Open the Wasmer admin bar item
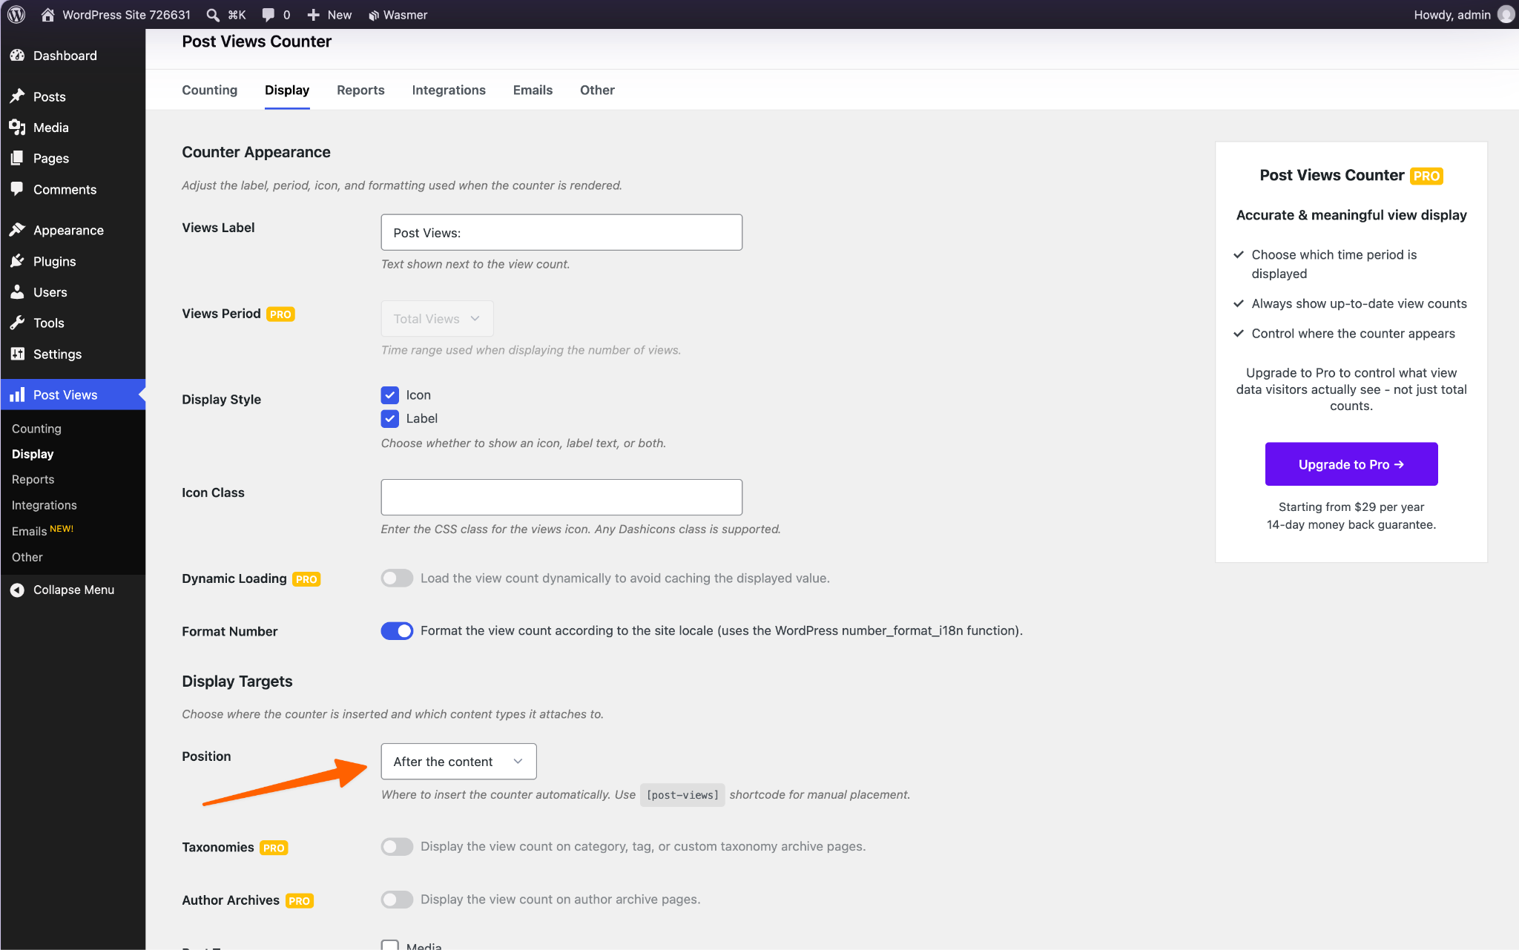Screen dimensions: 1519x950 (x=398, y=14)
